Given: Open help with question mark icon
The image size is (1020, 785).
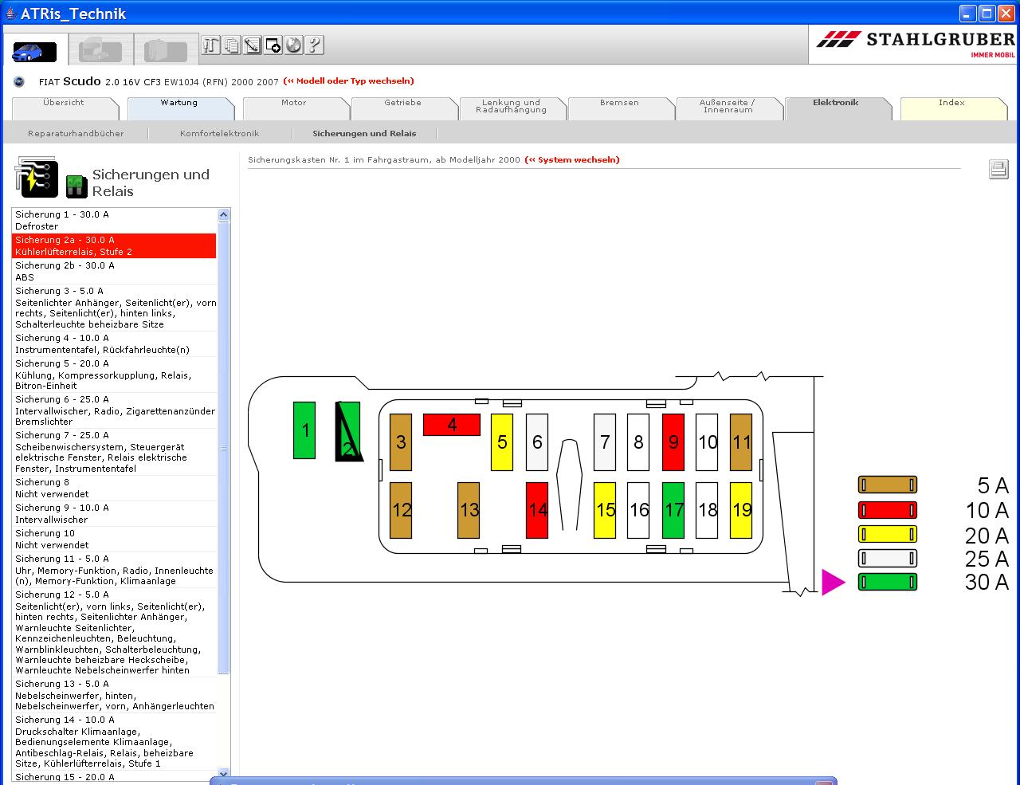Looking at the screenshot, I should 315,45.
